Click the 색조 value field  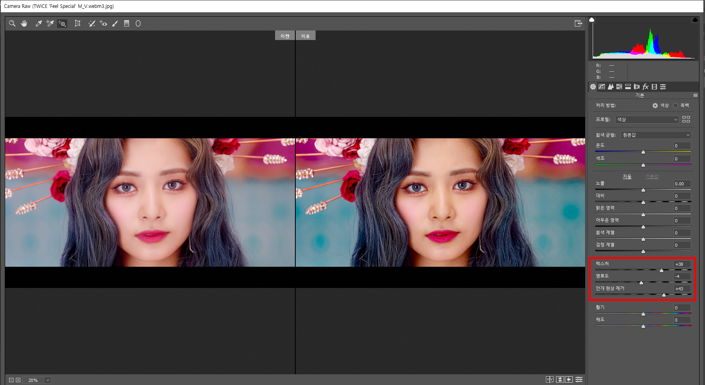tap(682, 159)
